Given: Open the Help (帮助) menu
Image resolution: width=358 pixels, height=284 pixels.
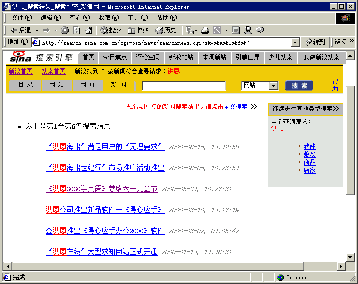Looking at the screenshot, I should (166, 18).
